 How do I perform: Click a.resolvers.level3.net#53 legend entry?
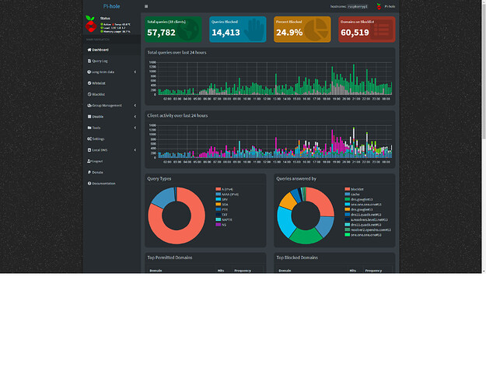pyautogui.click(x=366, y=219)
